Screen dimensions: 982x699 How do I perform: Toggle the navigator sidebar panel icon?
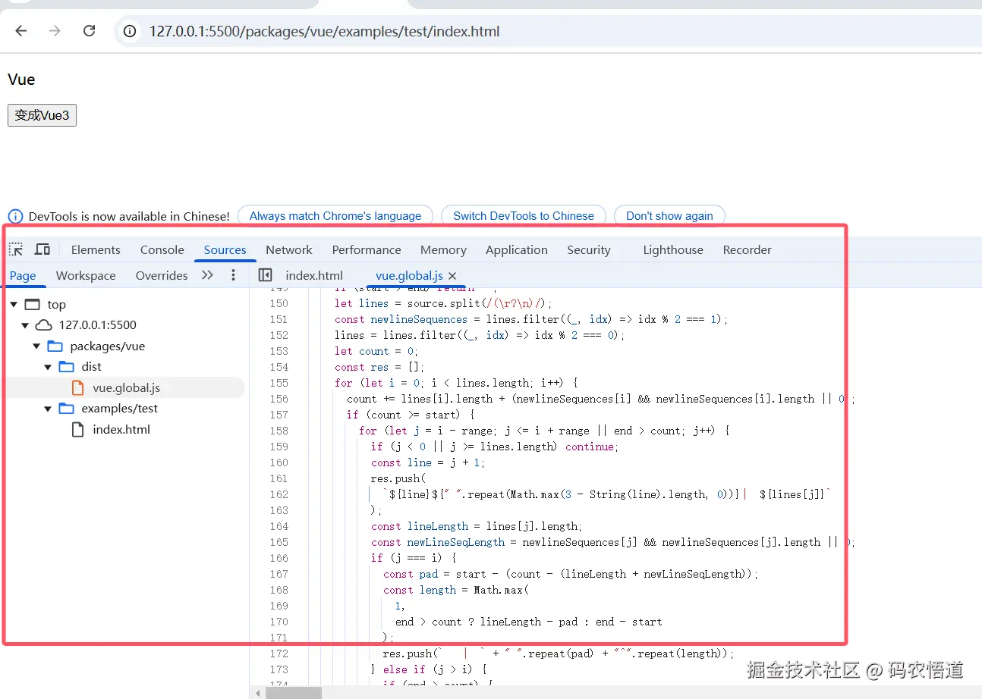click(265, 275)
